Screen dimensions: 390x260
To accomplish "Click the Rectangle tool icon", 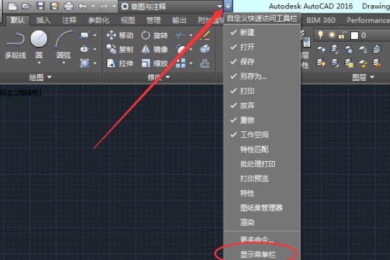I will click(84, 35).
